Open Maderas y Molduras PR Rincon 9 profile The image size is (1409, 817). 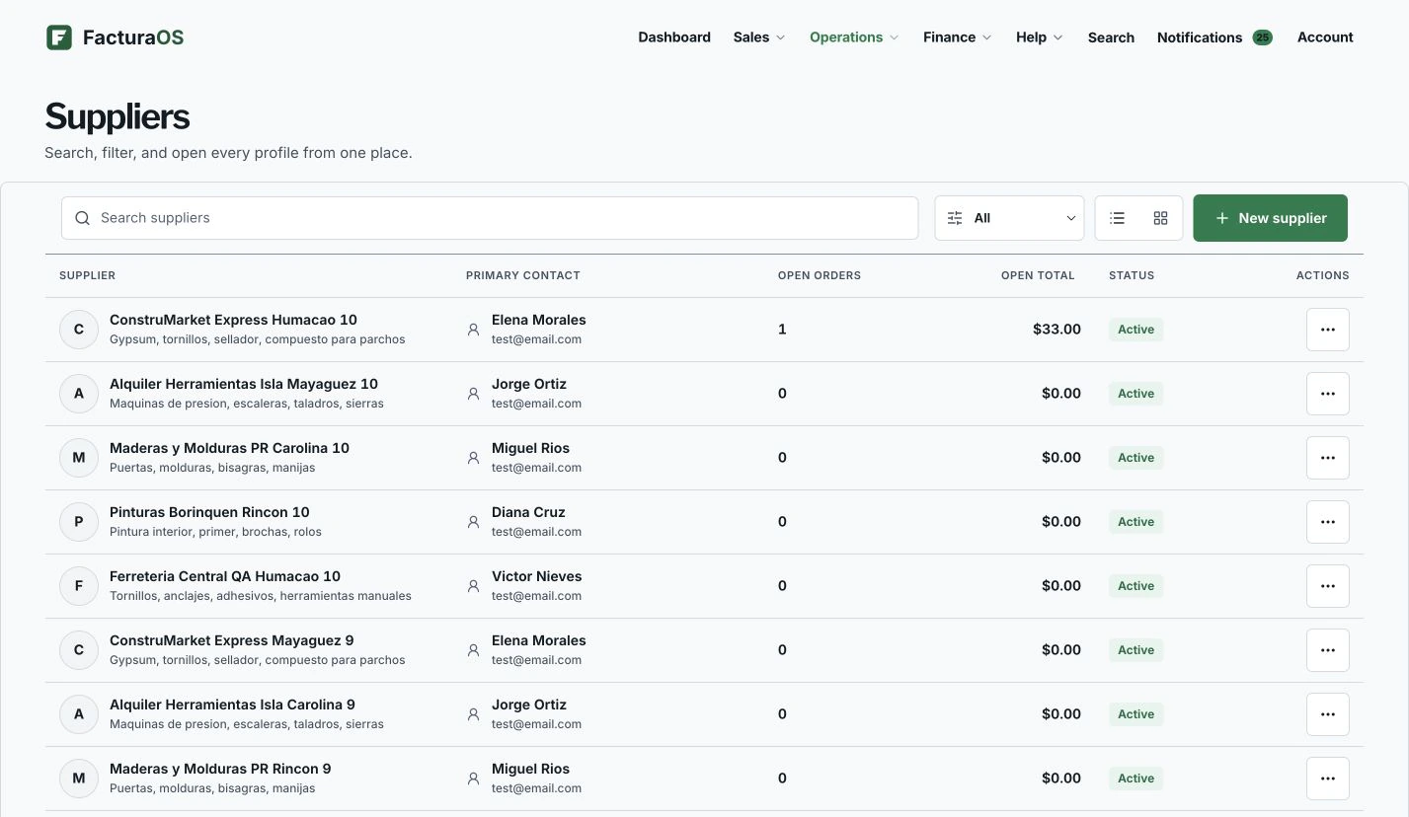(x=220, y=769)
